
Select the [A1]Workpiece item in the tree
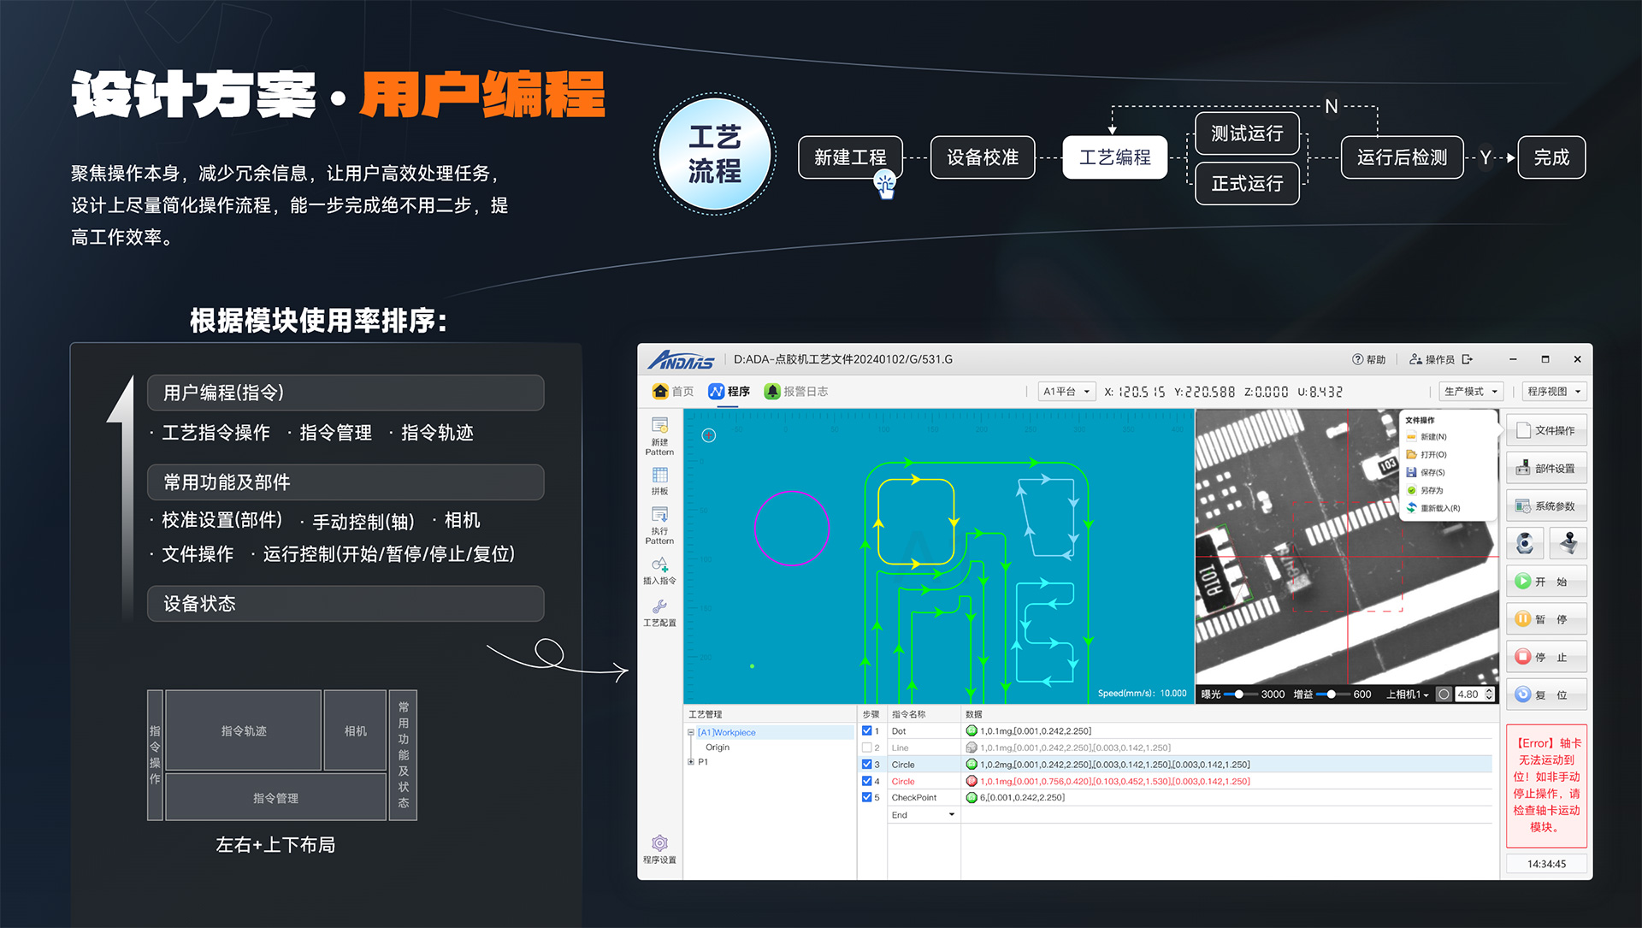tap(726, 732)
